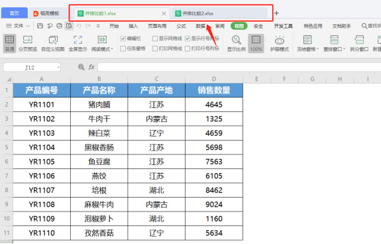Viewport: 381px width, 244px height.
Task: Switch to the 并排比较2.xlsx tab
Action: tap(219, 13)
